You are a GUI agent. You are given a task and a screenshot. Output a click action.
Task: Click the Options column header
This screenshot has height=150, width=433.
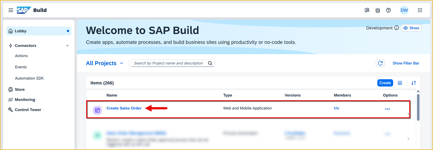click(390, 95)
